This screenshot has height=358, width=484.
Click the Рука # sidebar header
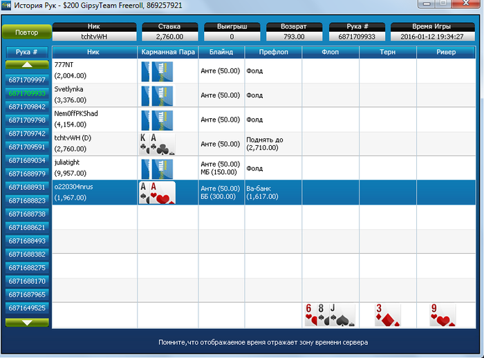coord(27,52)
